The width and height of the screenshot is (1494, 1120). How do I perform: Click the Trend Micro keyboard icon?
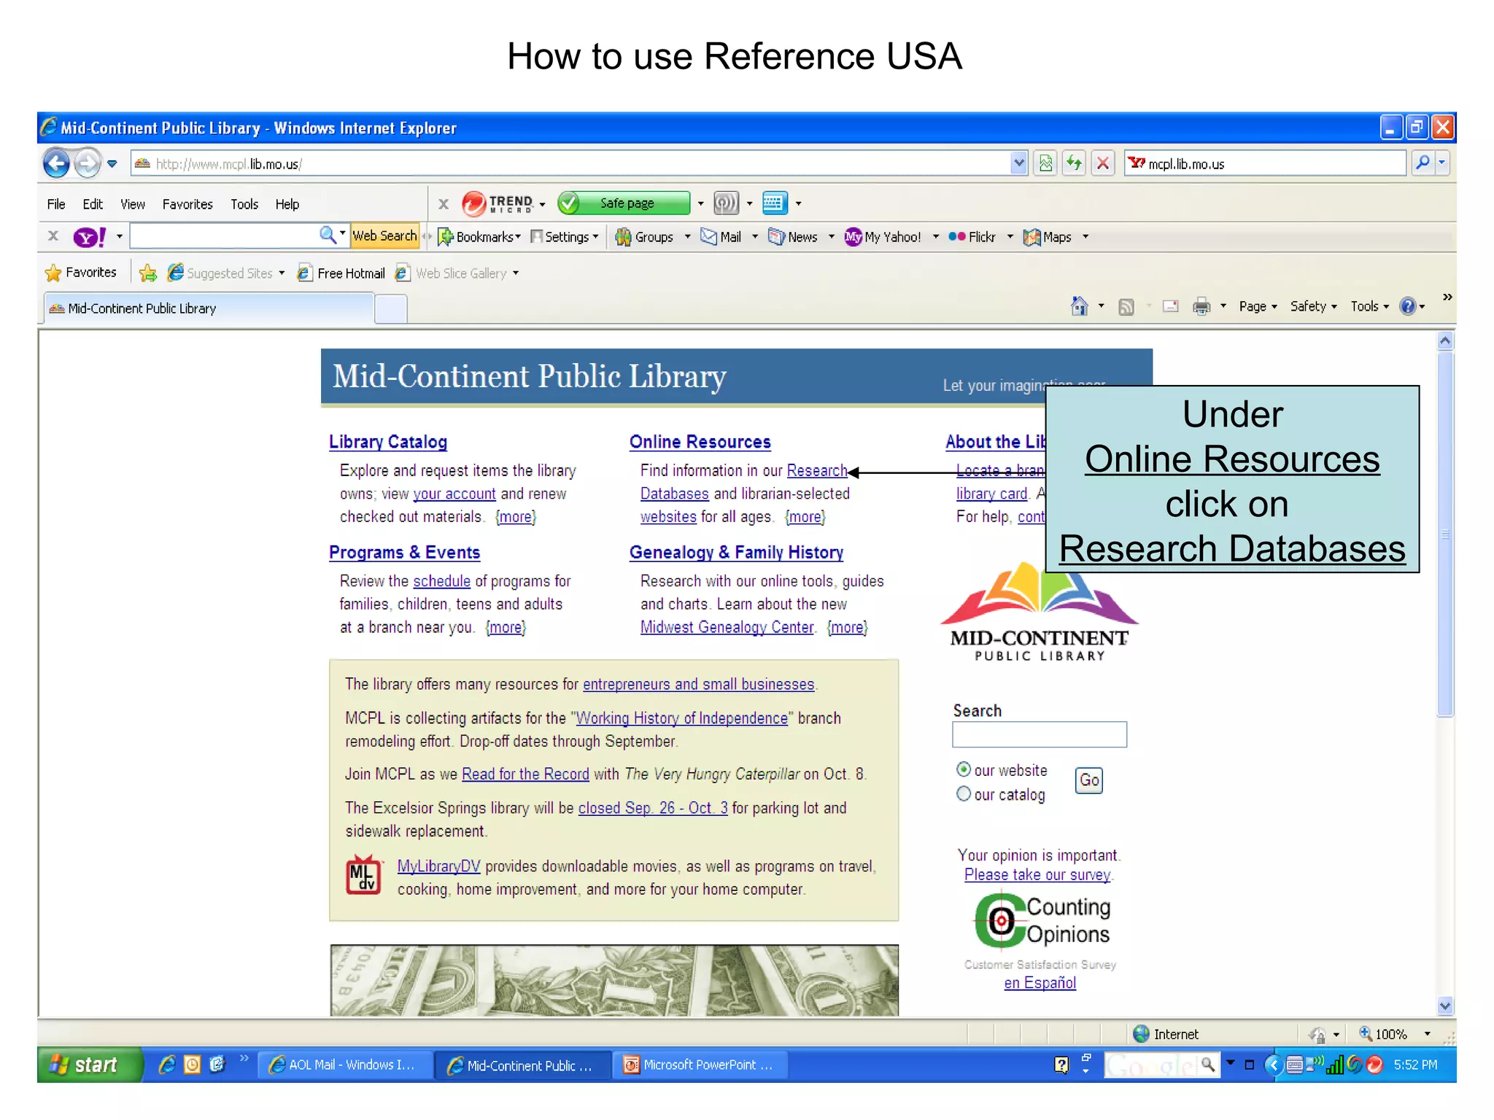coord(774,203)
